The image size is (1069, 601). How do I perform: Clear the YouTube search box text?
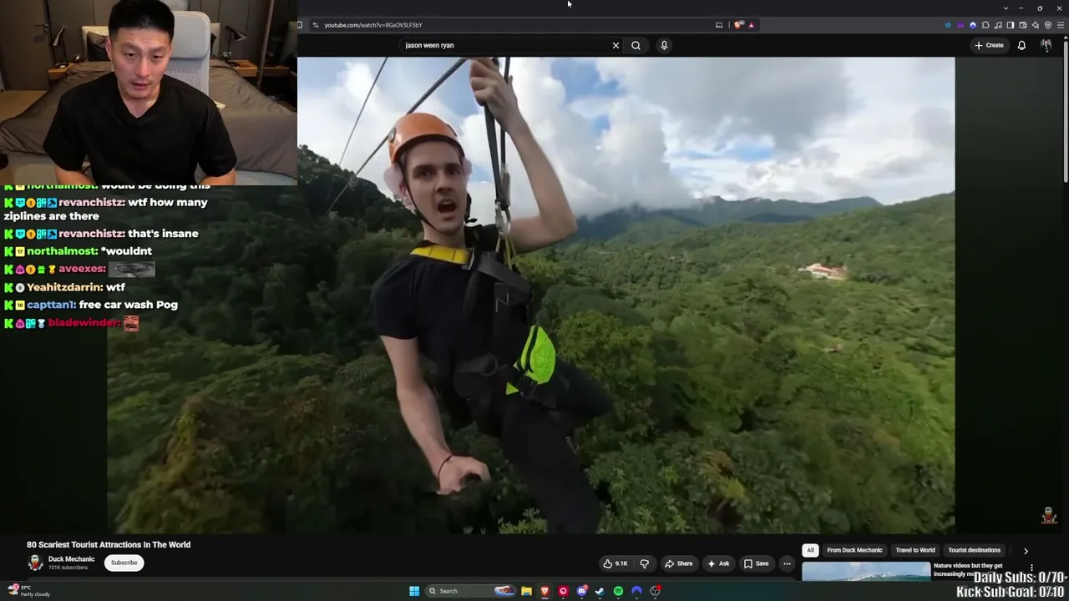616,45
